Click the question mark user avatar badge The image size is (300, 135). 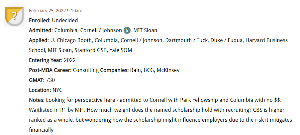tap(14, 16)
